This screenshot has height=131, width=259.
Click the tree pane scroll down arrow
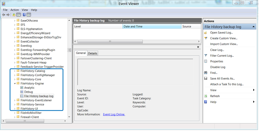tap(69, 117)
